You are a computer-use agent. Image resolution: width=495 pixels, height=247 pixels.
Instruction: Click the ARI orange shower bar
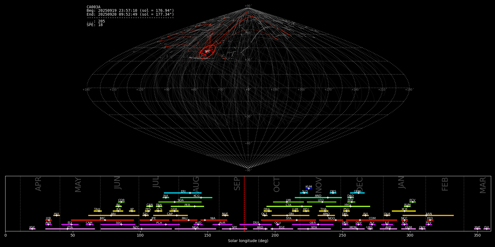point(114,215)
